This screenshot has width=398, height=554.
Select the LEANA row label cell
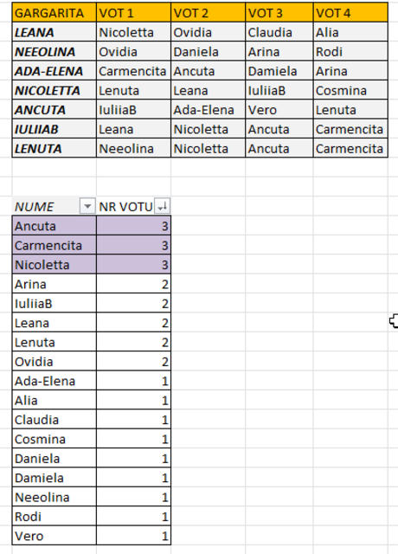click(x=54, y=32)
